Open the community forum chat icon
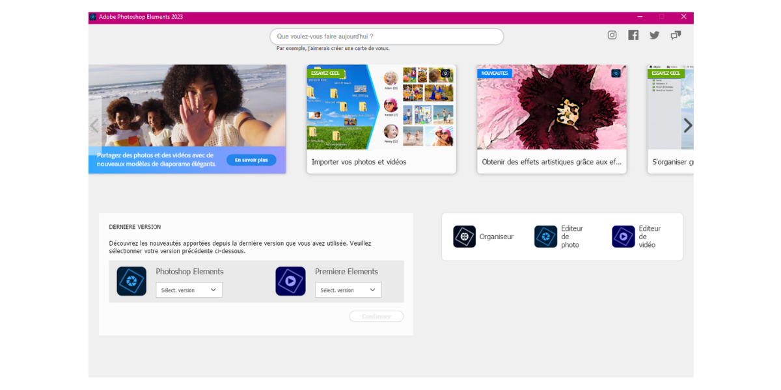This screenshot has height=390, width=781. click(x=676, y=35)
